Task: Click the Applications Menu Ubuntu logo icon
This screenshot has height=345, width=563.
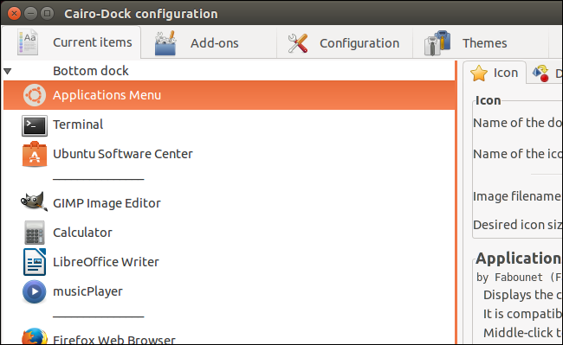Action: 35,95
